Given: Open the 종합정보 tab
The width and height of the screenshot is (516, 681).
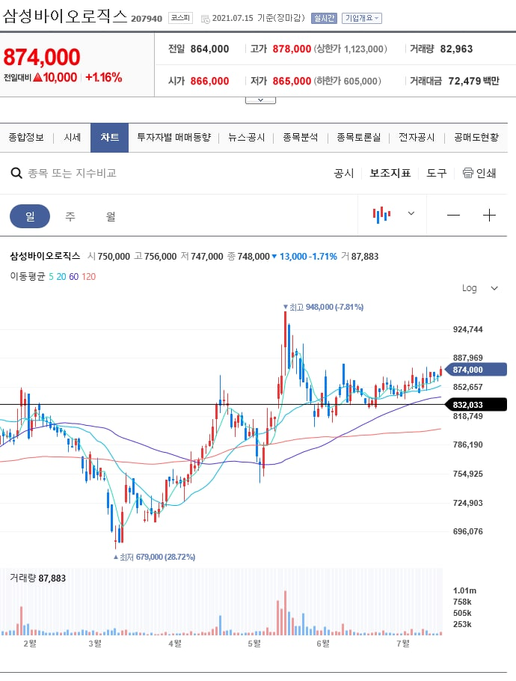Looking at the screenshot, I should 26,138.
